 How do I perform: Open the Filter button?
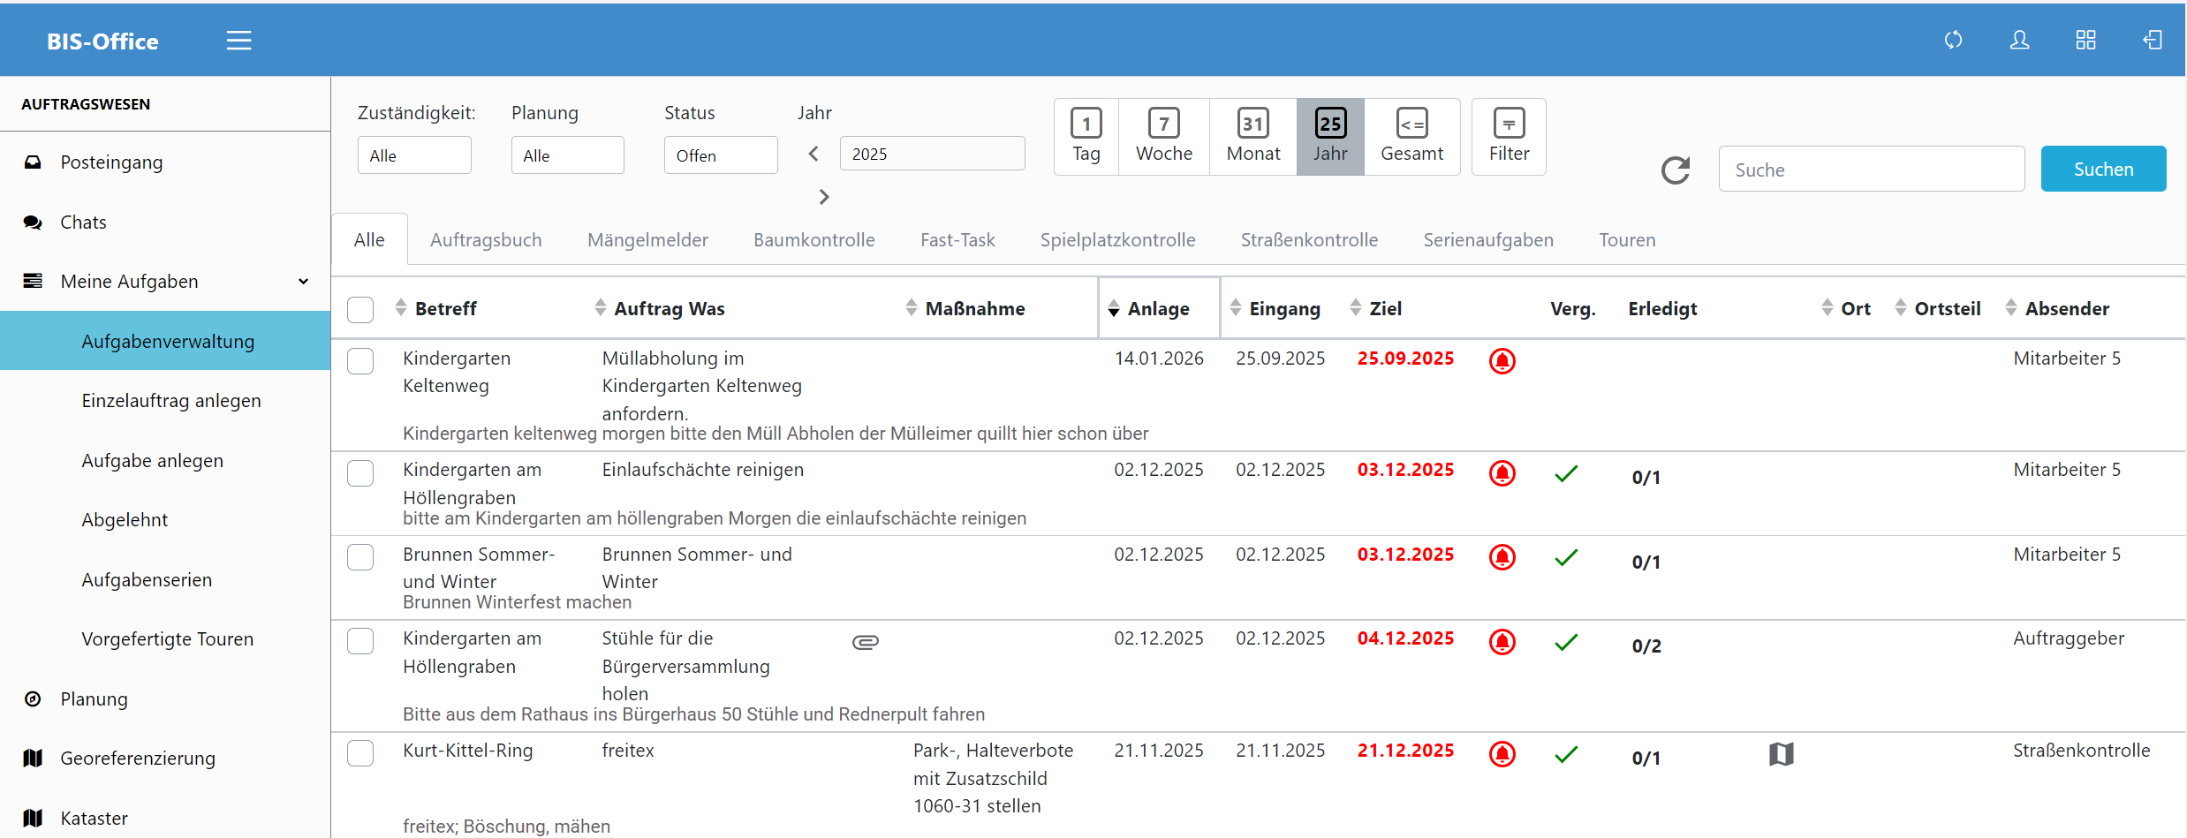point(1509,137)
